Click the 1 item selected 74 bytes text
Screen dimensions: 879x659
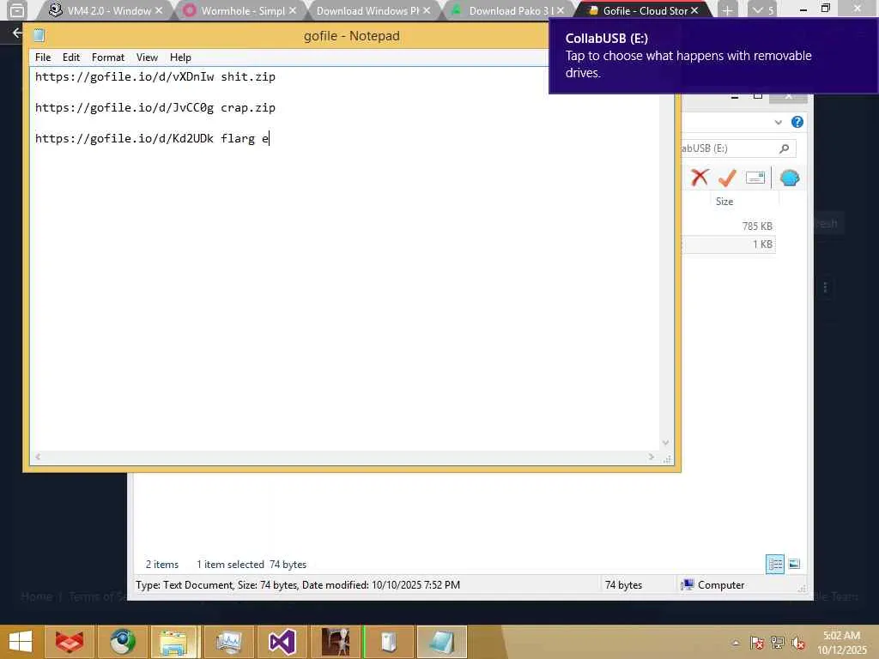tap(252, 565)
